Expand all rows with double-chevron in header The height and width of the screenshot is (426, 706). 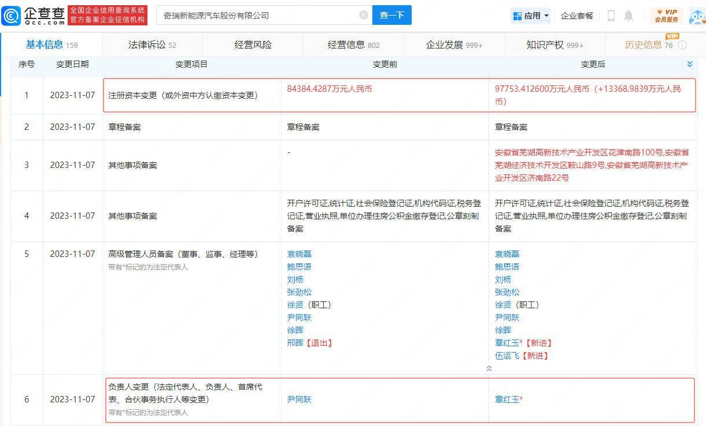689,64
